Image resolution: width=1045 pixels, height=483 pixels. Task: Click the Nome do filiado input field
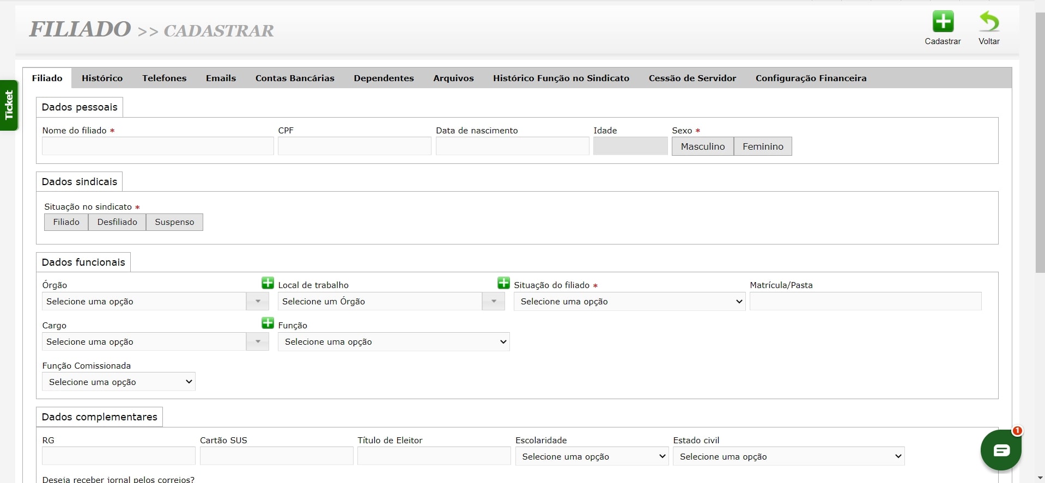coord(157,146)
